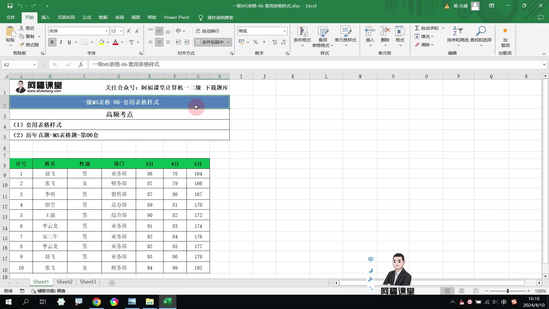Open Font dialog launcher
The height and width of the screenshot is (309, 549).
[x=141, y=54]
